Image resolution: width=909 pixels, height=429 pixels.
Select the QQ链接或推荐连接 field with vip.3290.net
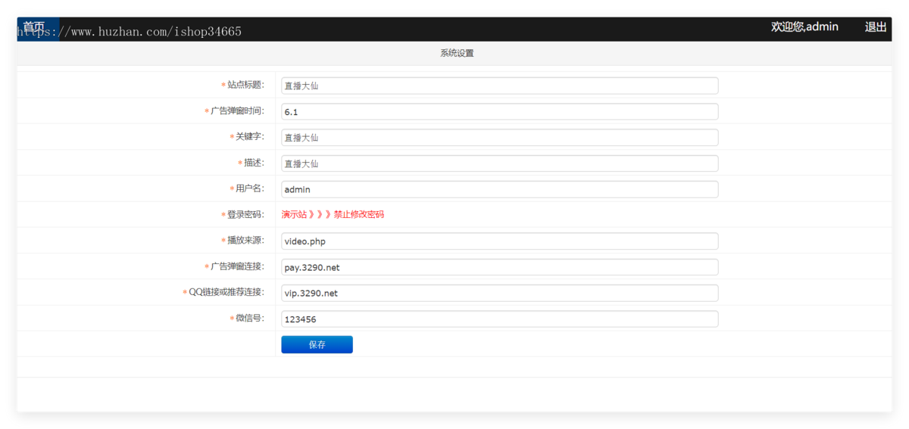click(x=499, y=293)
